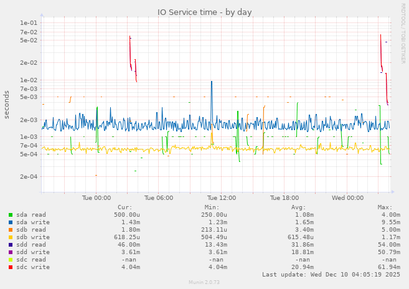Click sdb write maximum value '1.17m'

(x=391, y=237)
